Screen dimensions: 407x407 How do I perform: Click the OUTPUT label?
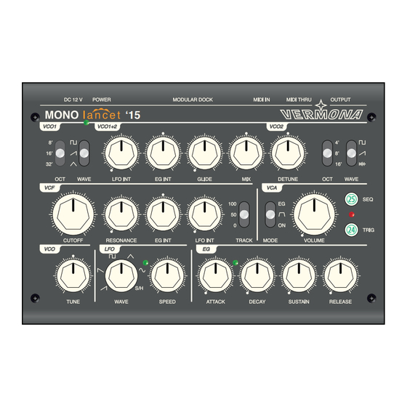click(340, 100)
